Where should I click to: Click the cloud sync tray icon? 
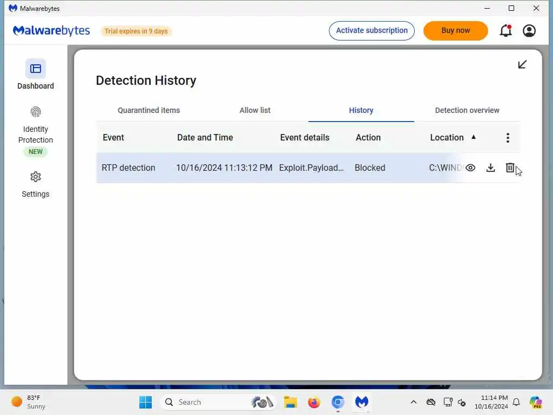(x=430, y=402)
